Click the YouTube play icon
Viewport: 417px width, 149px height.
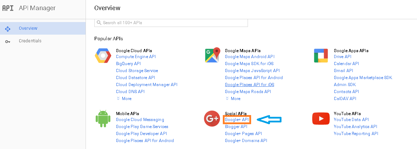click(x=321, y=119)
